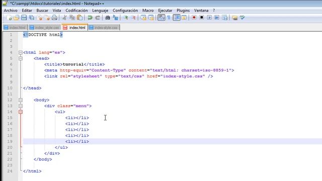Image resolution: width=322 pixels, height=181 pixels.
Task: Switch to the index_style.css tab
Action: (45, 28)
